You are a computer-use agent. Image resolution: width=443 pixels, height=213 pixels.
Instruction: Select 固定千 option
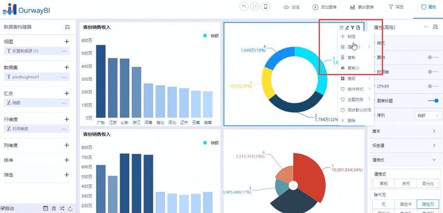[x=406, y=204]
